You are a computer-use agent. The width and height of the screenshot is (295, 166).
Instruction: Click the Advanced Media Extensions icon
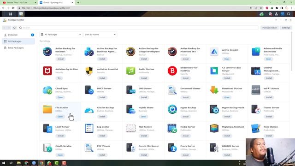tap(256, 52)
